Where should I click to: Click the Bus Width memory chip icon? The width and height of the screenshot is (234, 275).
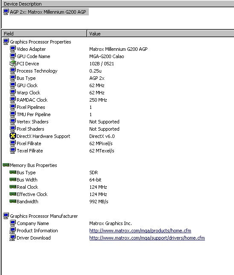click(13, 180)
